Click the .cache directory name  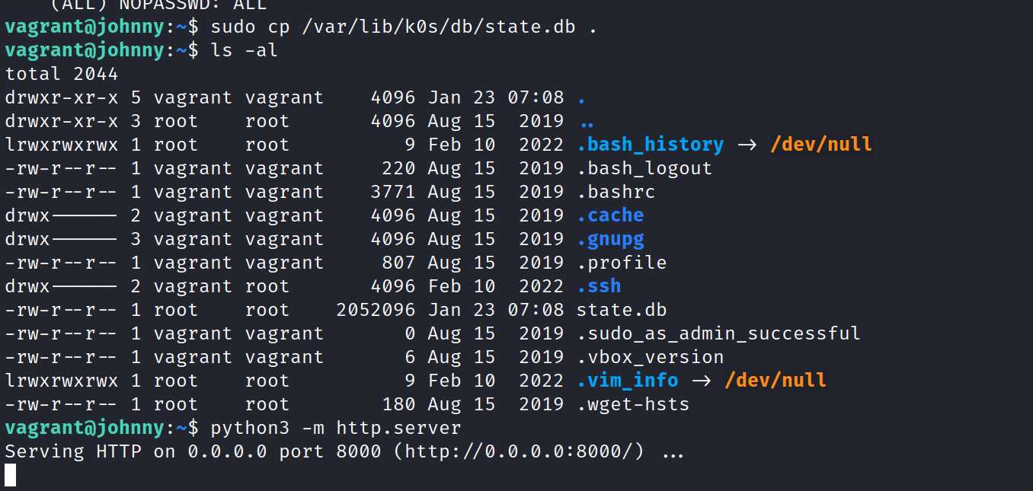tap(610, 215)
